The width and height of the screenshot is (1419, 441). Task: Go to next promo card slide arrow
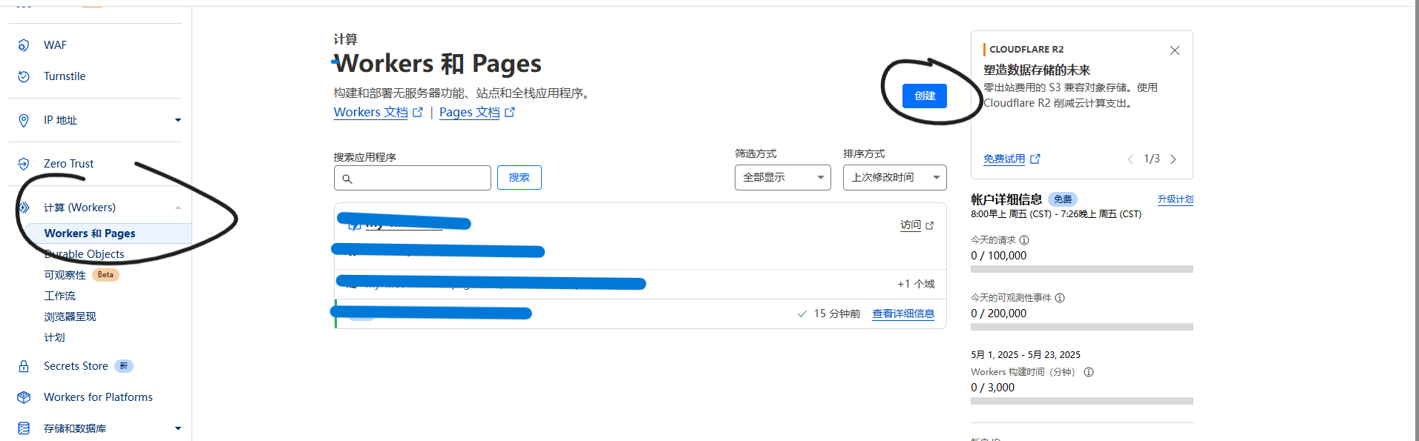[1173, 159]
